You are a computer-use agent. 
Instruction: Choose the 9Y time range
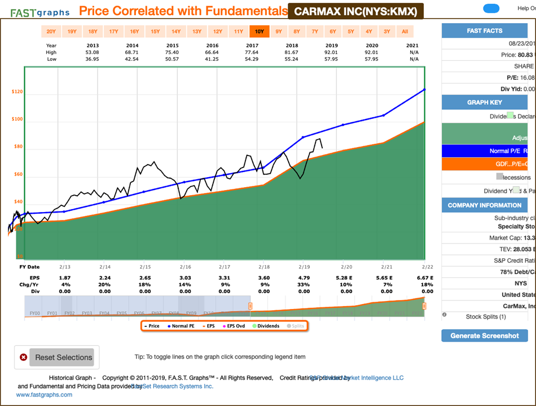[x=279, y=32]
